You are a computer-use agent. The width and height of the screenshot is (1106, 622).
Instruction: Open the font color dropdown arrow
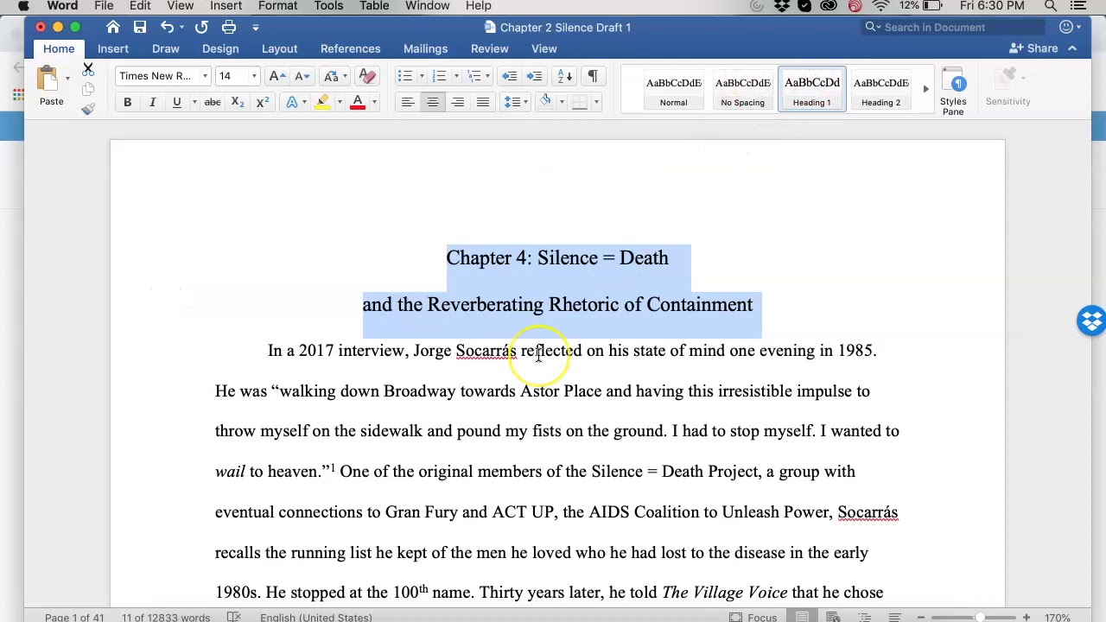pos(374,102)
